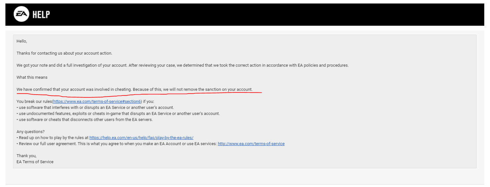Viewport: 490px width, 187px height.
Task: Click the "You break our rules" text
Action: tap(34, 102)
